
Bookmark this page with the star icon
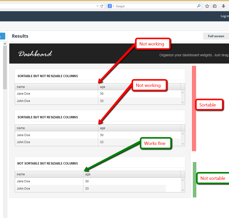tap(207, 6)
